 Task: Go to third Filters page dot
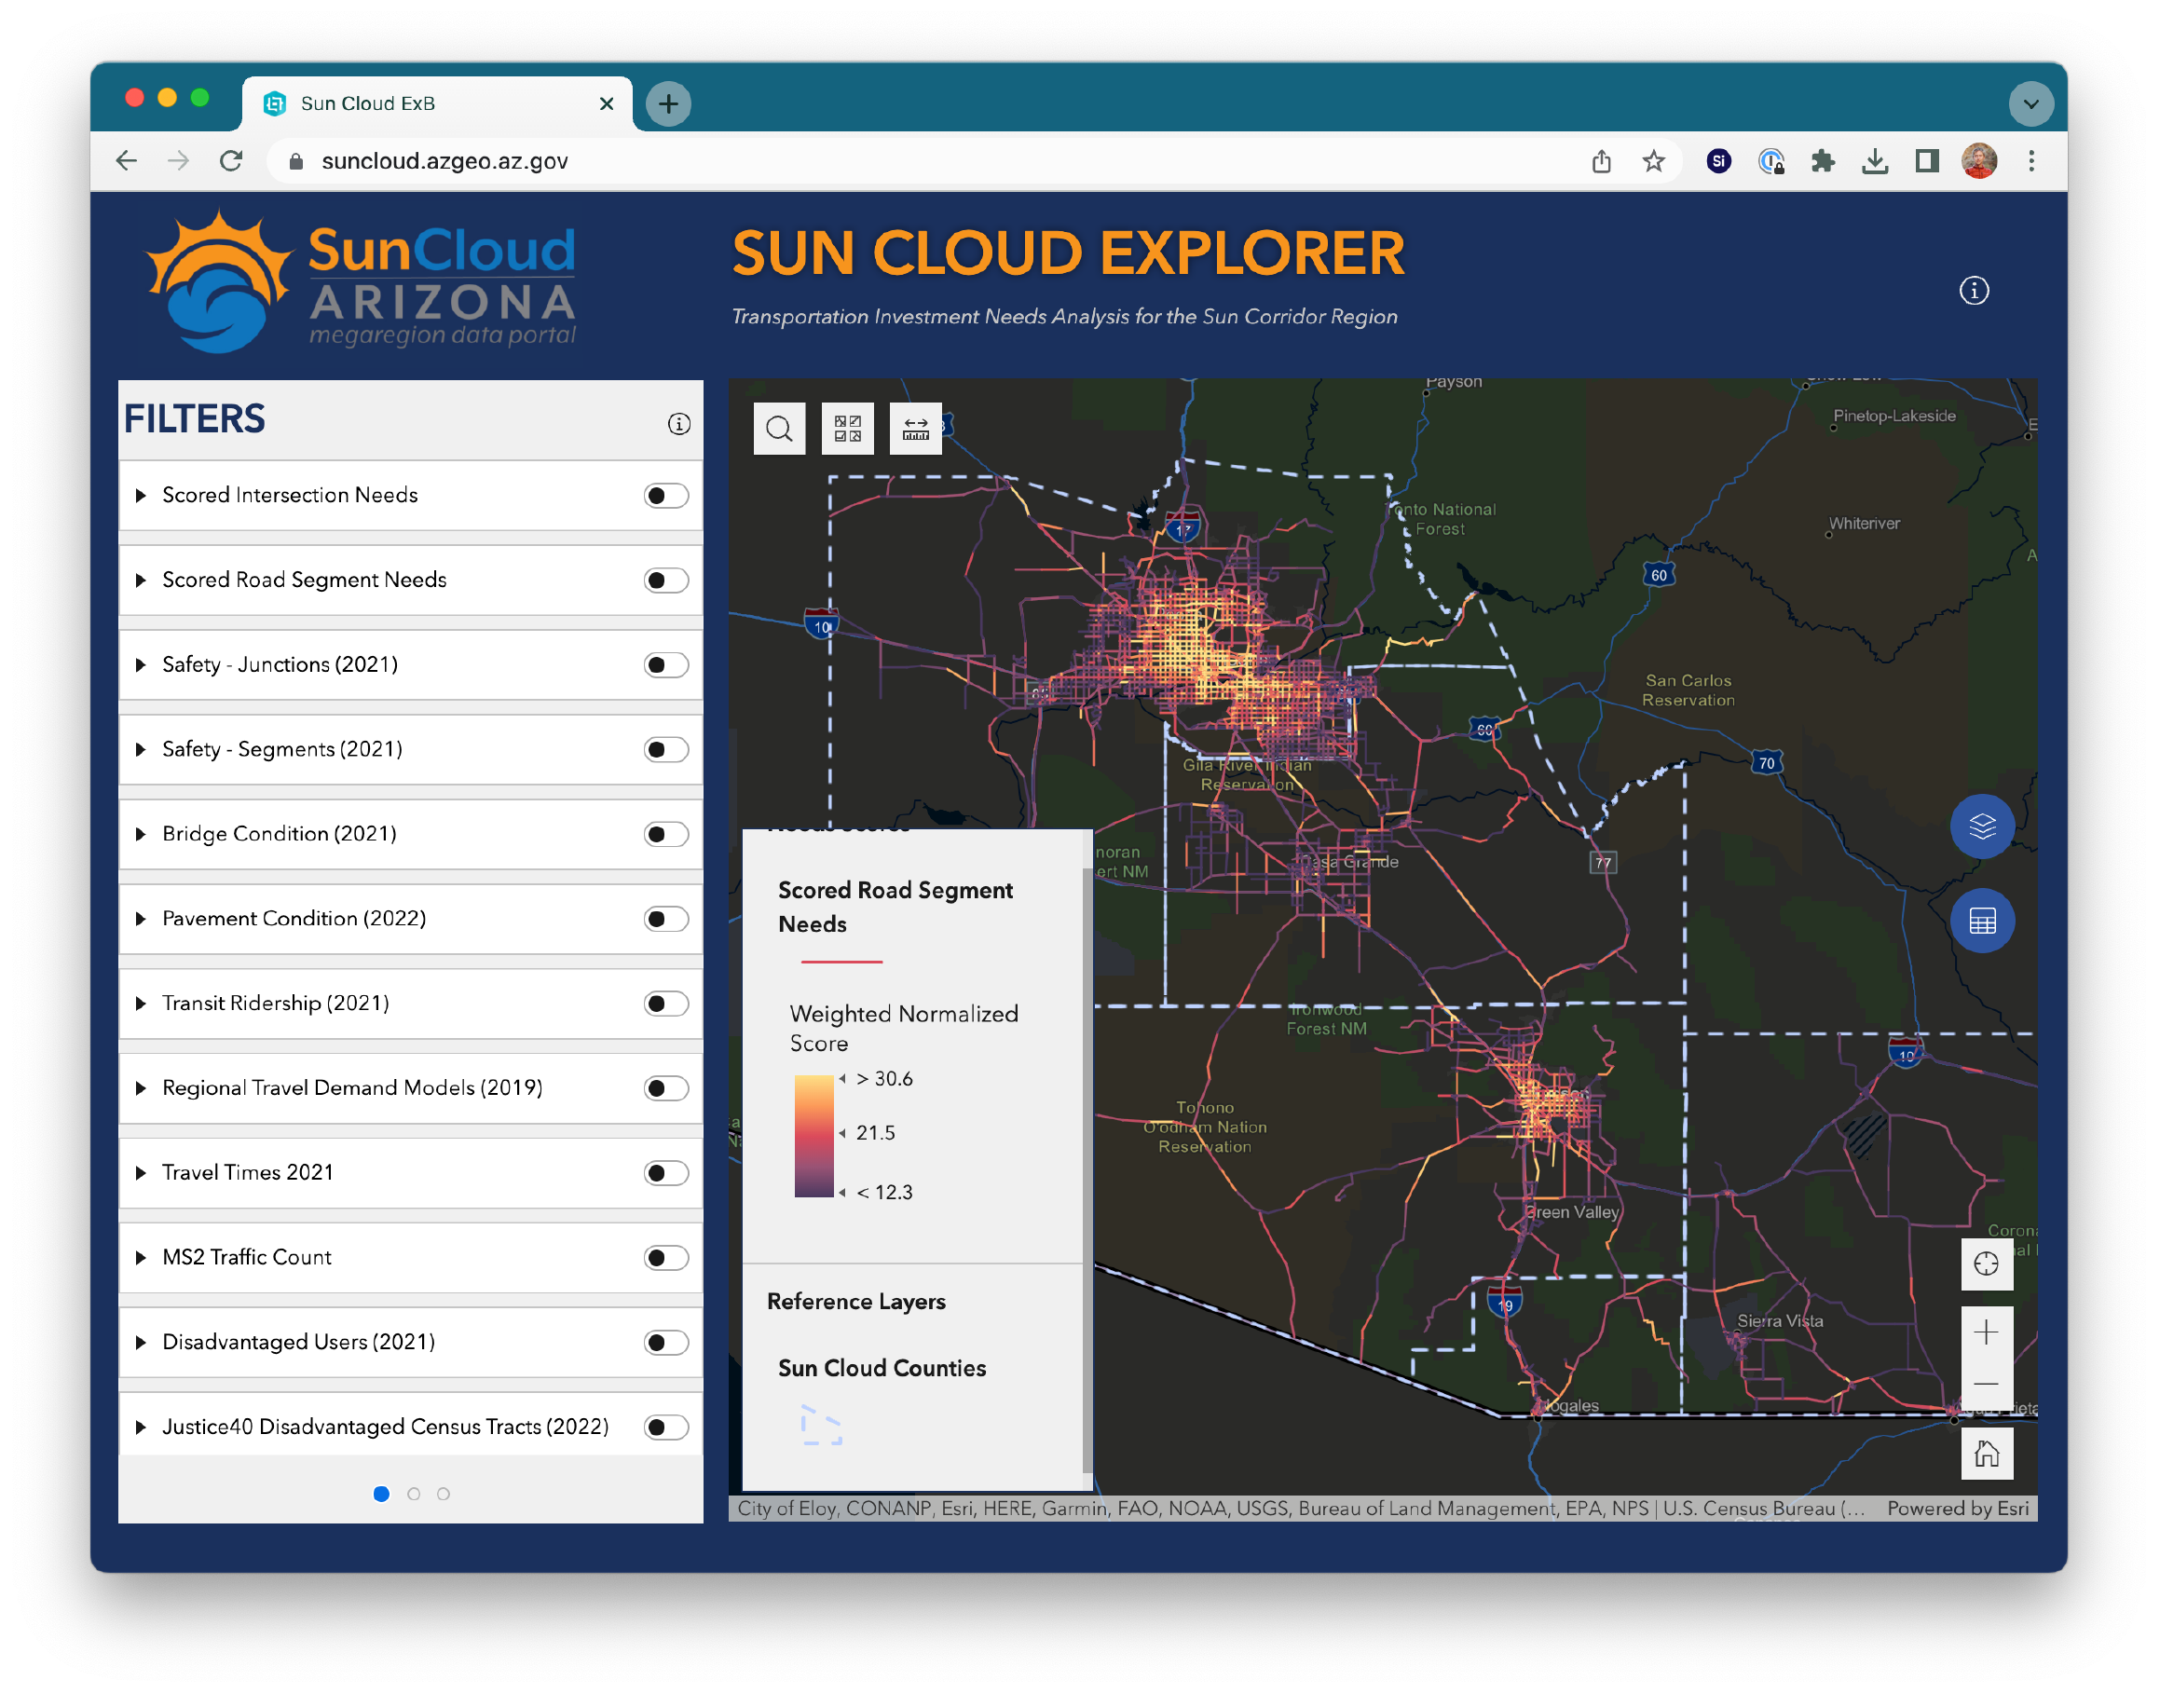point(444,1495)
